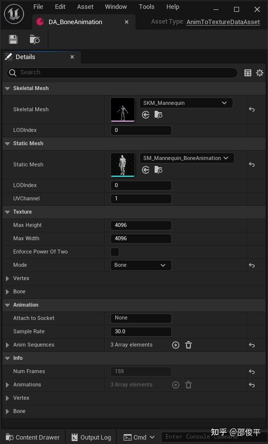Reset Animations array to default

pos(252,385)
